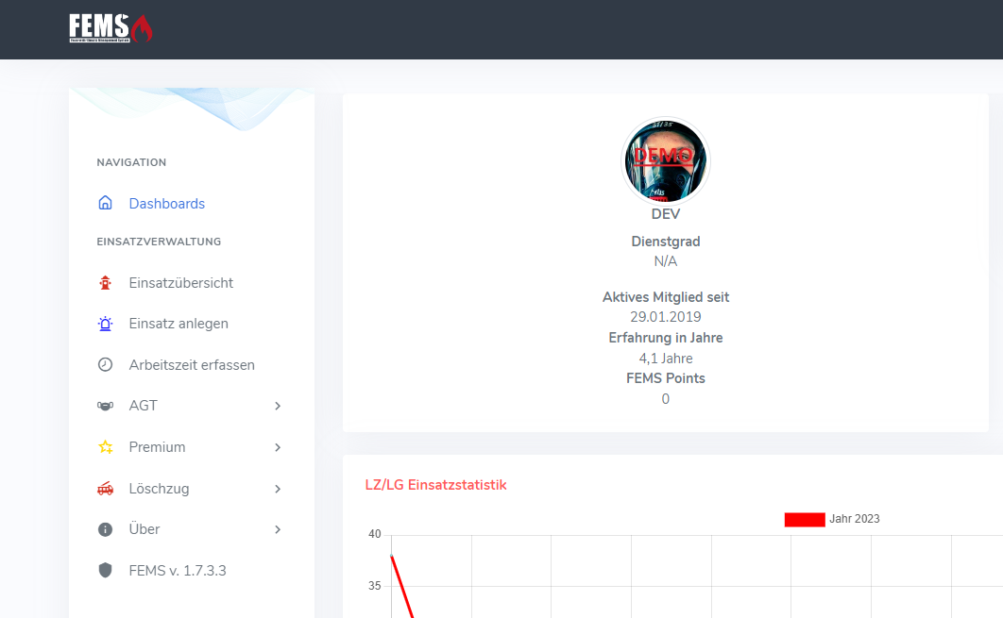Click the Premium star icon
1003x618 pixels.
(106, 446)
